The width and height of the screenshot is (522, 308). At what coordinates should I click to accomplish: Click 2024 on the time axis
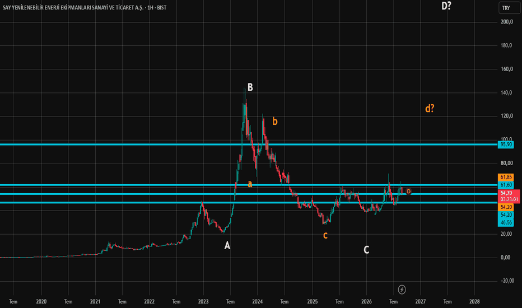(258, 302)
